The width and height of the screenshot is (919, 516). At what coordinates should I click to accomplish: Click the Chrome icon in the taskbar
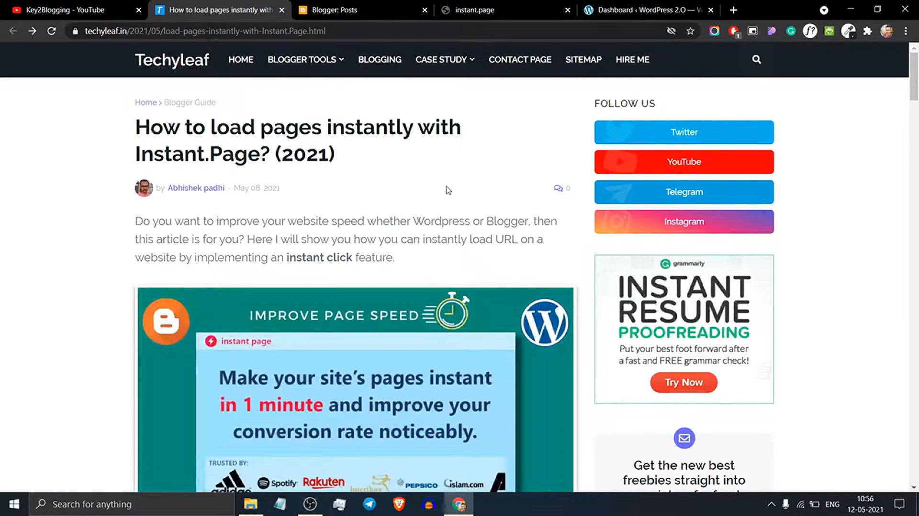coord(459,504)
